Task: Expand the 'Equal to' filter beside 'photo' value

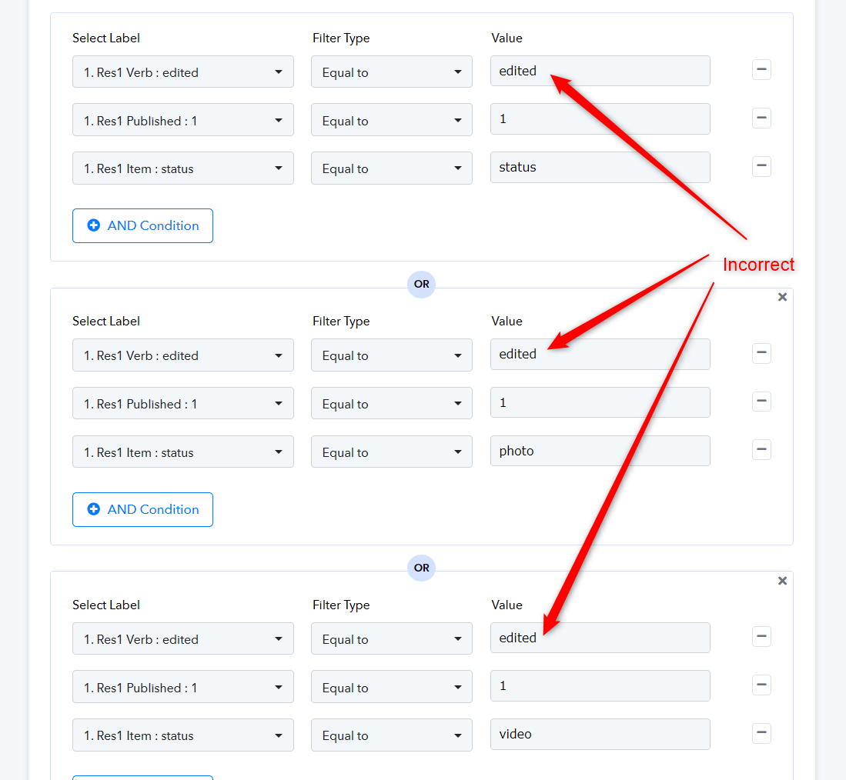Action: [392, 452]
